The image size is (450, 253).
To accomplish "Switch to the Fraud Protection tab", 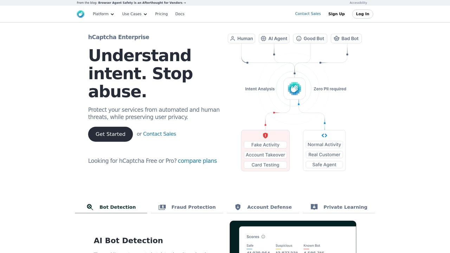I will coord(187,207).
